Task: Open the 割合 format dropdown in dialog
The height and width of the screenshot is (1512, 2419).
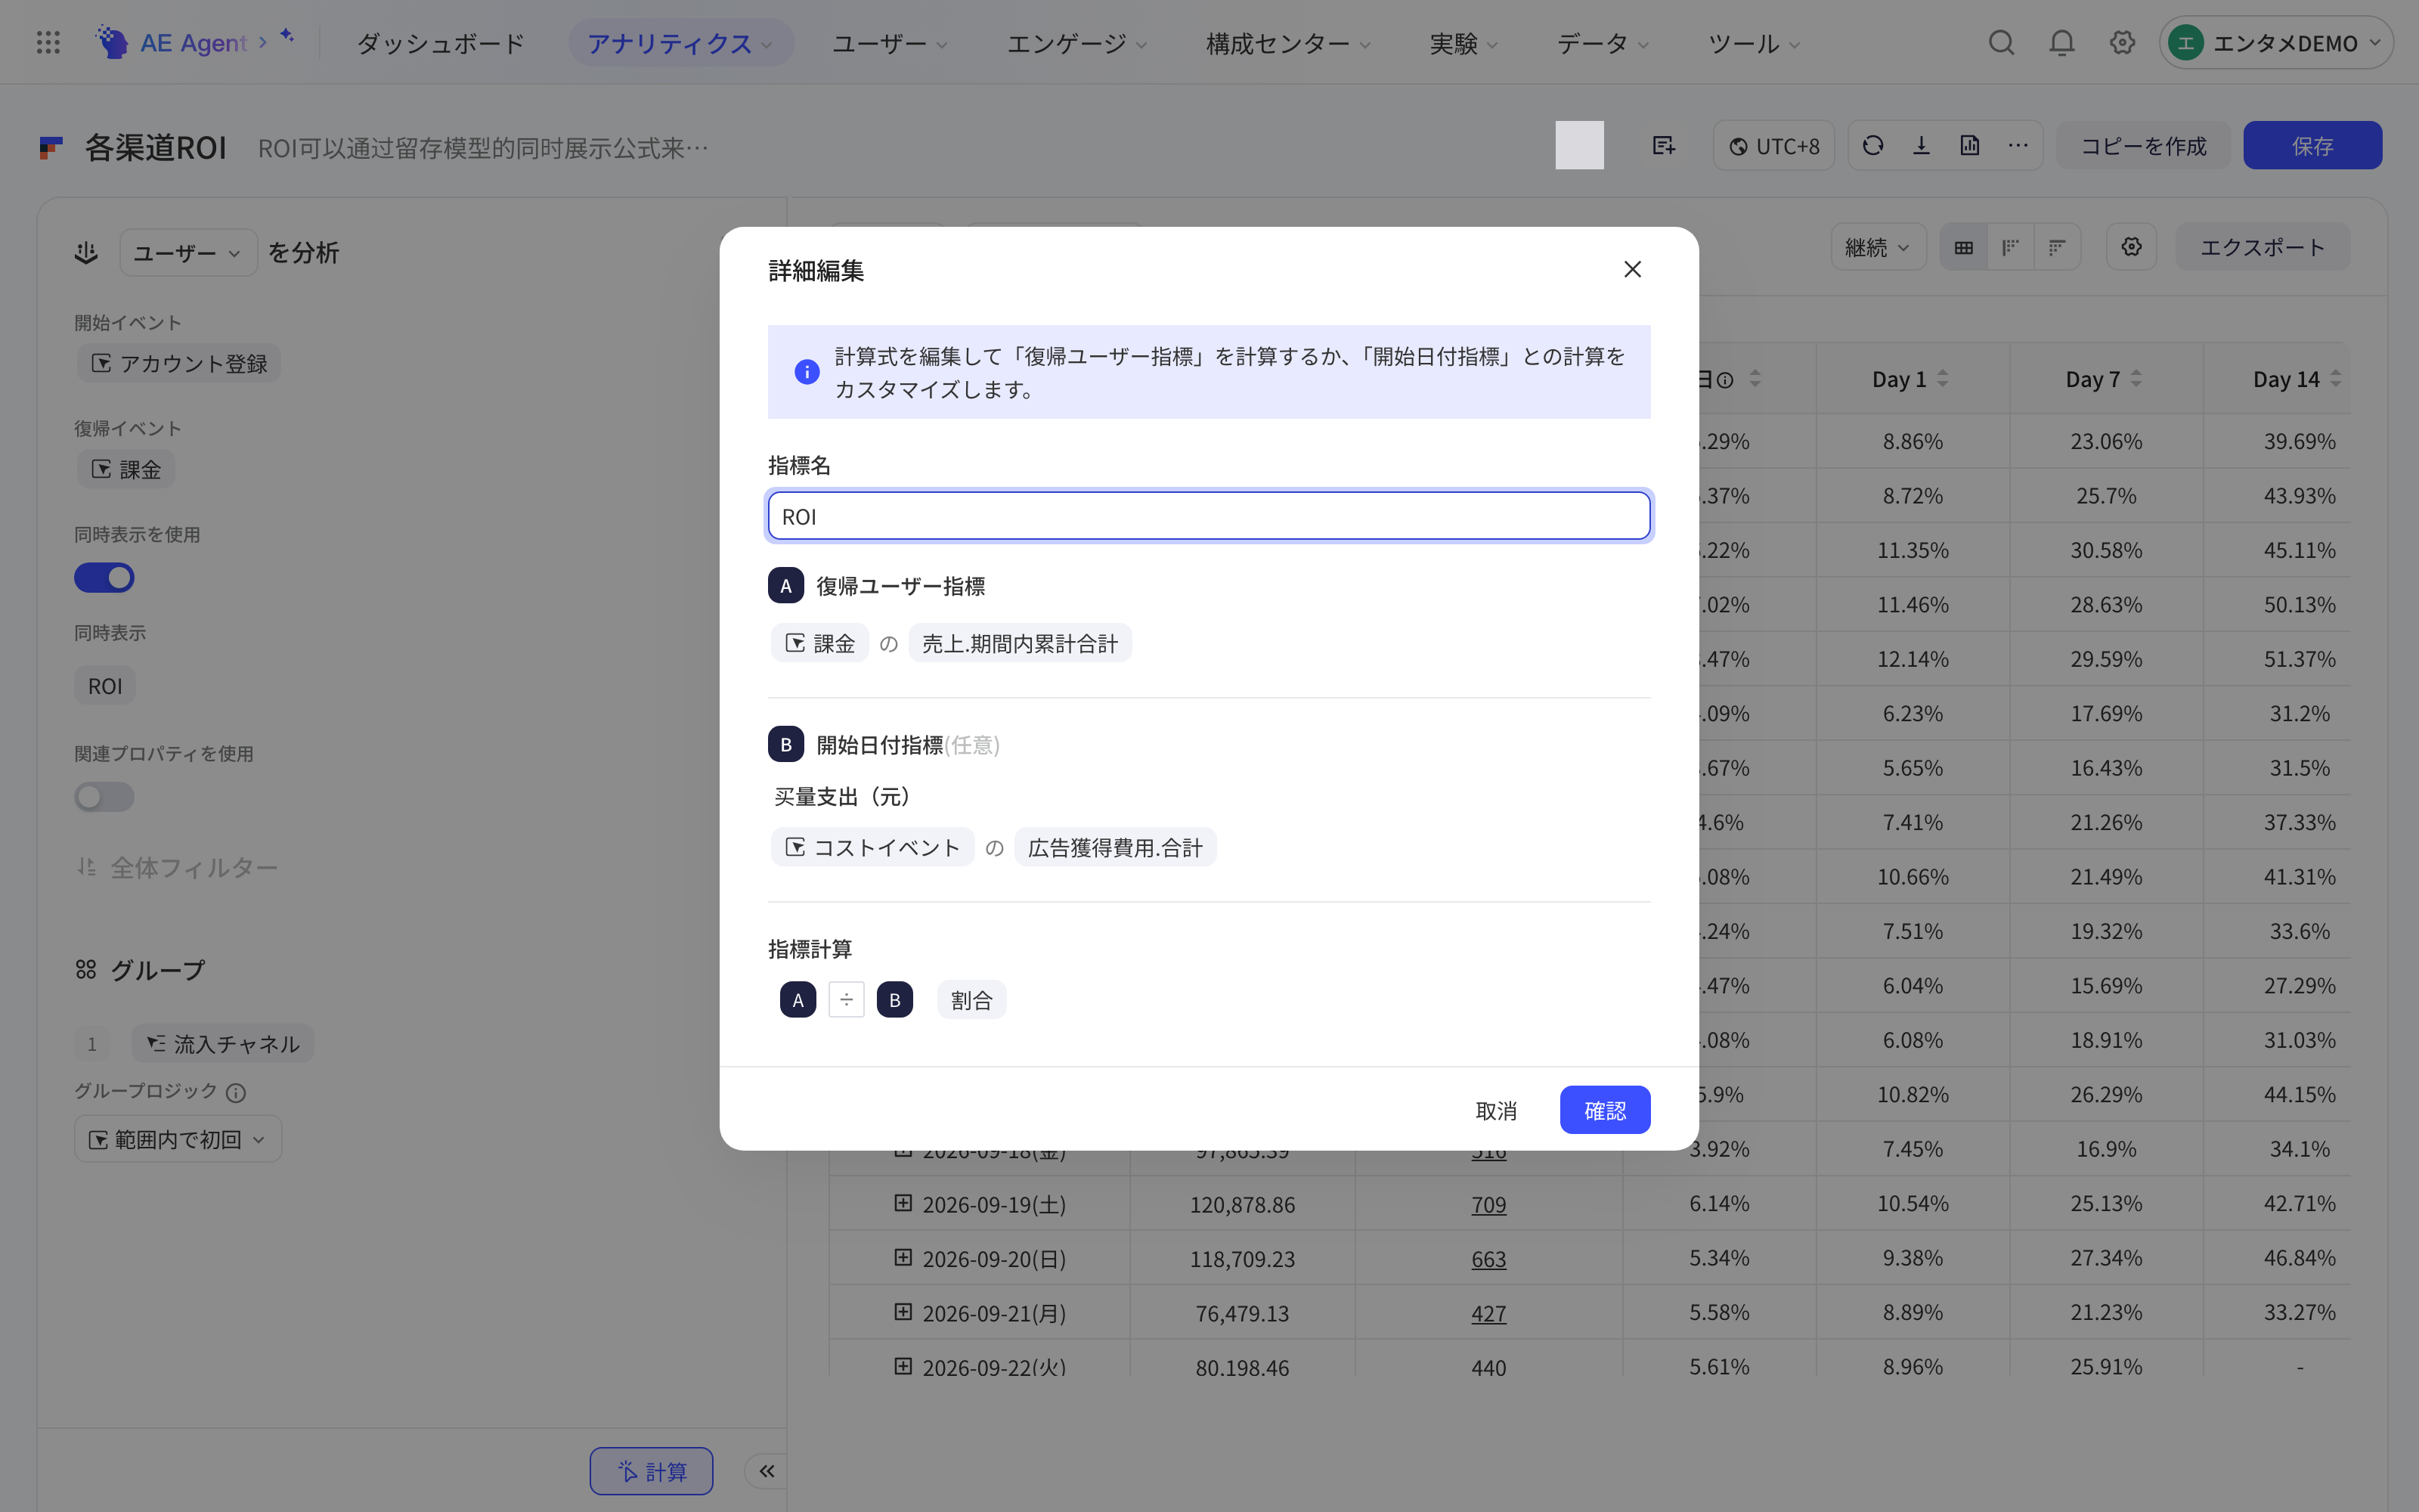Action: [x=971, y=1000]
